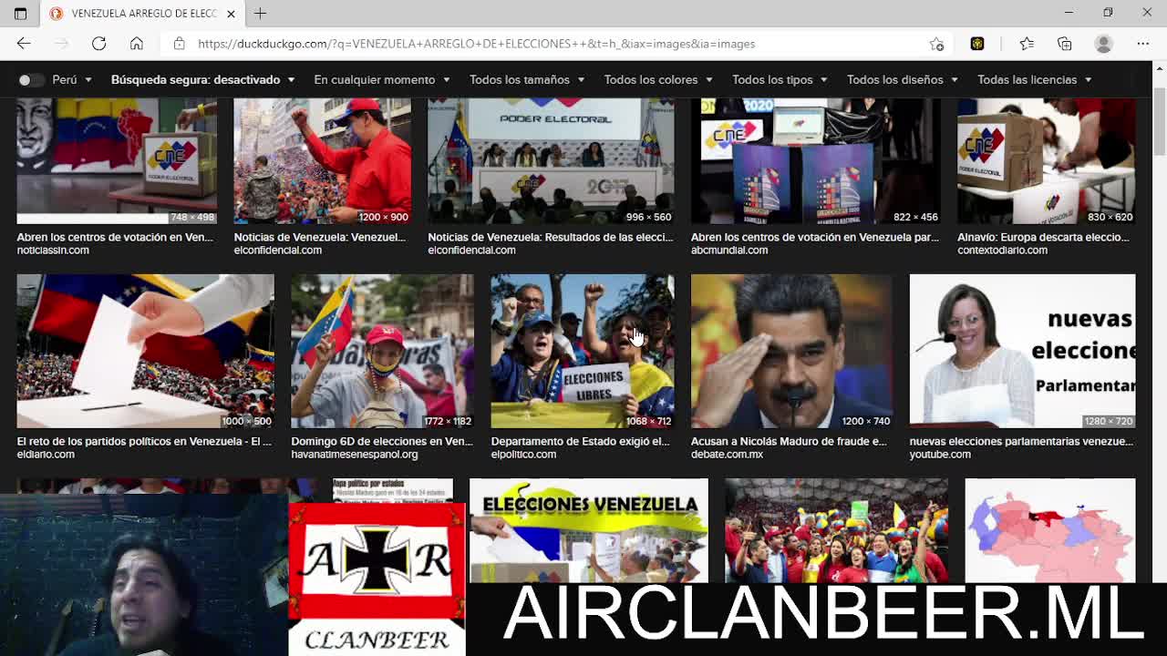1167x656 pixels.
Task: Follow the elpolitico.com source link
Action: (523, 455)
